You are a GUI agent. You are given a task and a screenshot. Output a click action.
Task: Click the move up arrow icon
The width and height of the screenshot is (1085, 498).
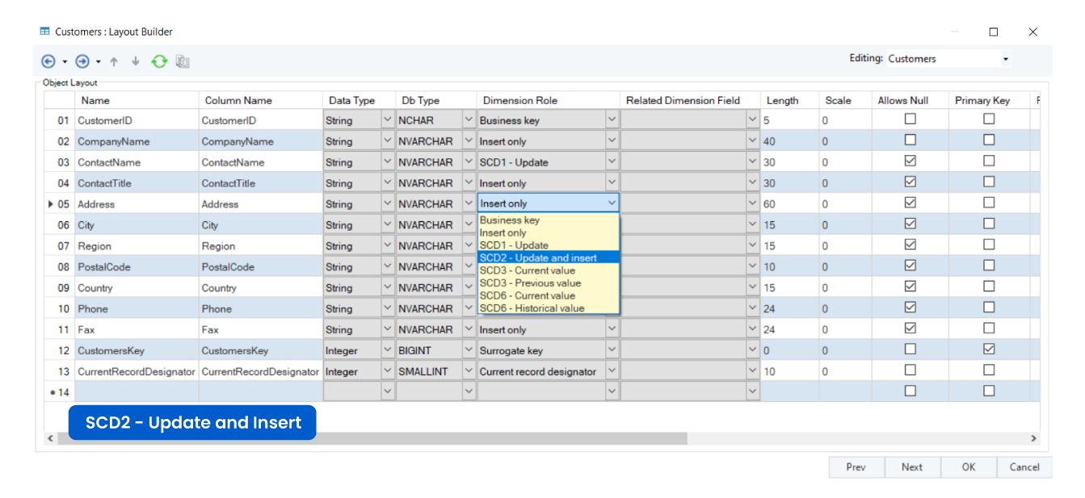(114, 61)
